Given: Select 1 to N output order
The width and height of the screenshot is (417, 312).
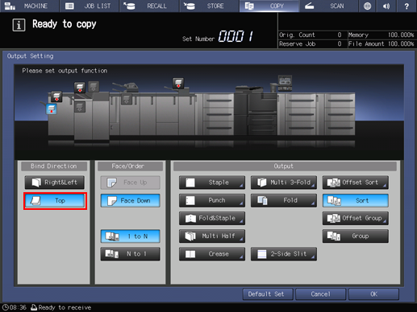Looking at the screenshot, I should 131,236.
